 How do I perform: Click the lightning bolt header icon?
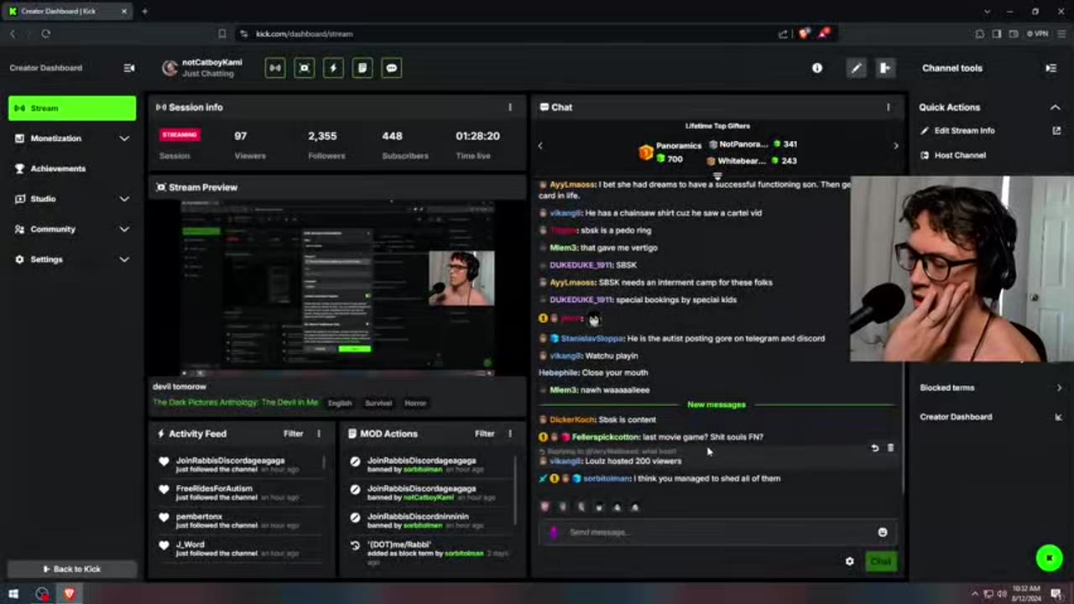tap(333, 68)
